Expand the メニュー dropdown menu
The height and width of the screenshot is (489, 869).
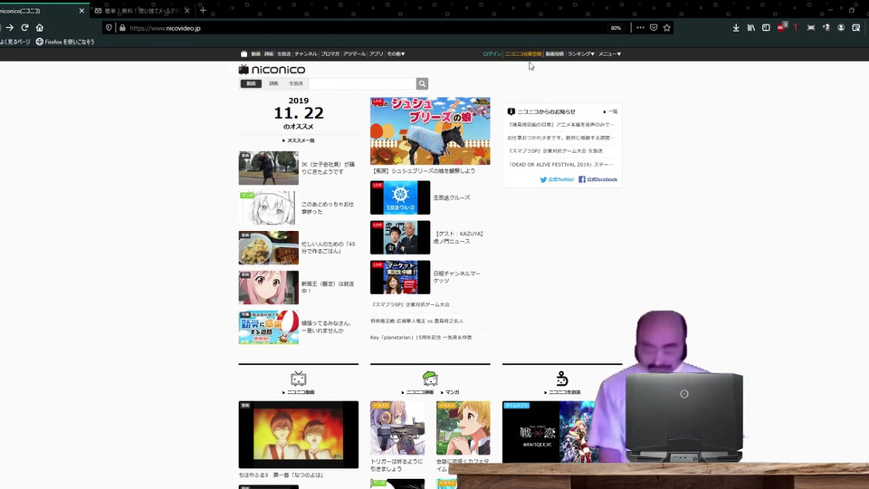(x=609, y=53)
